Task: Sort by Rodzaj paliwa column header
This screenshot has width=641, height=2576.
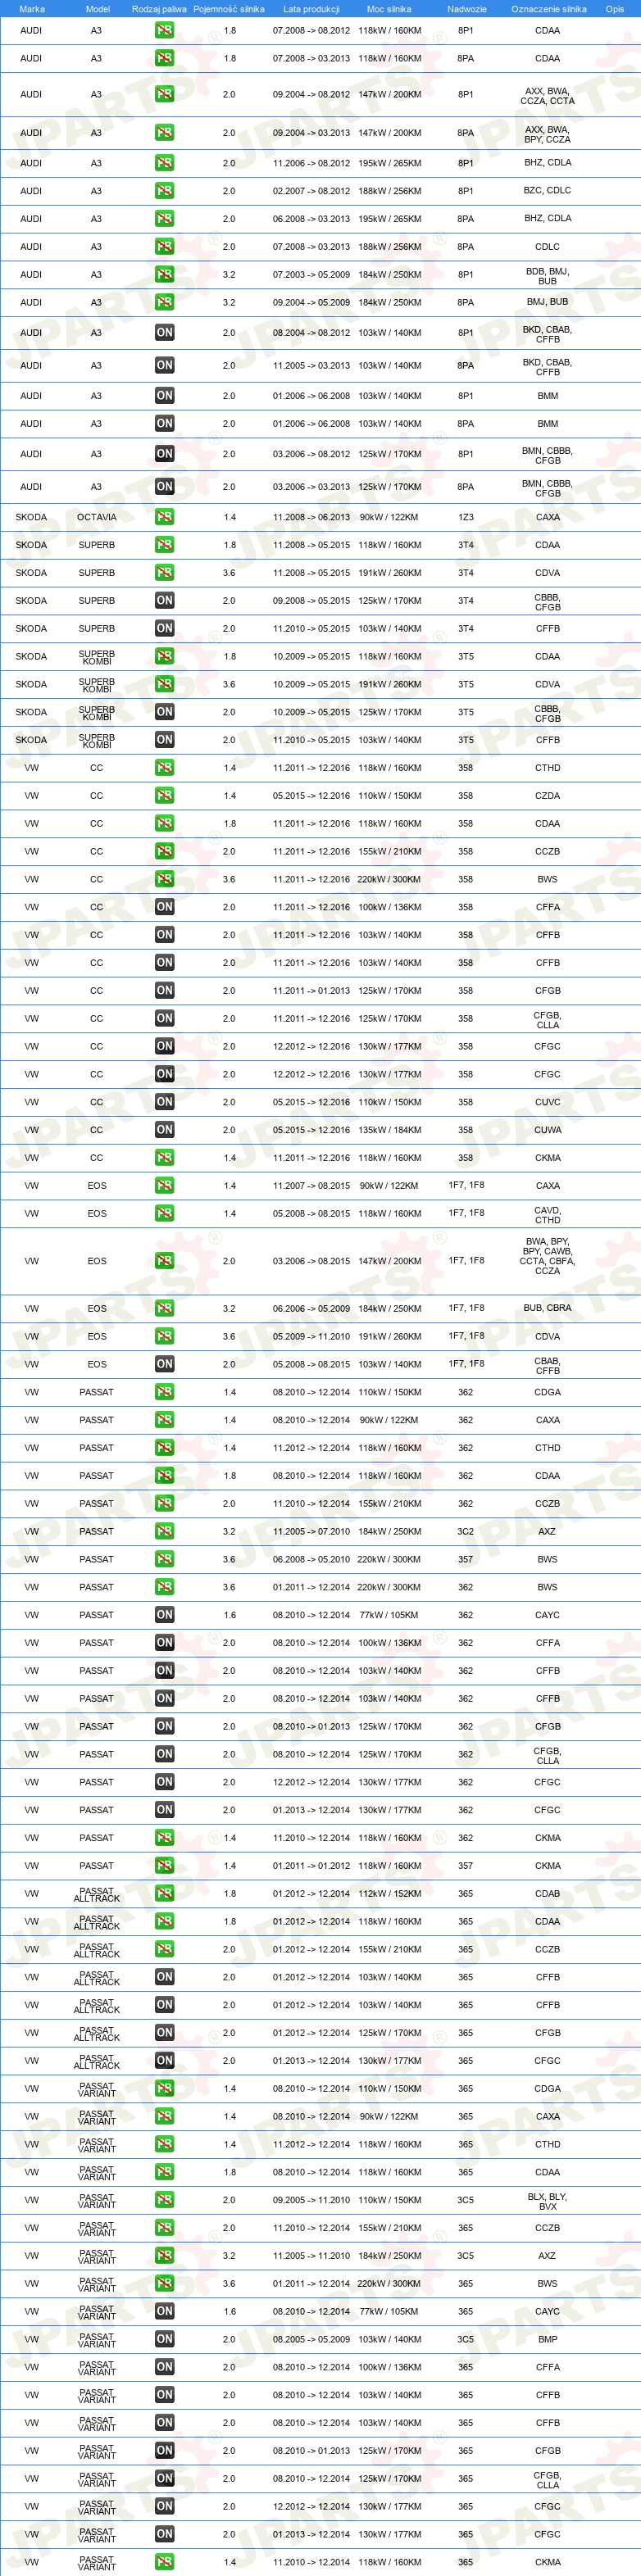Action: pos(159,9)
